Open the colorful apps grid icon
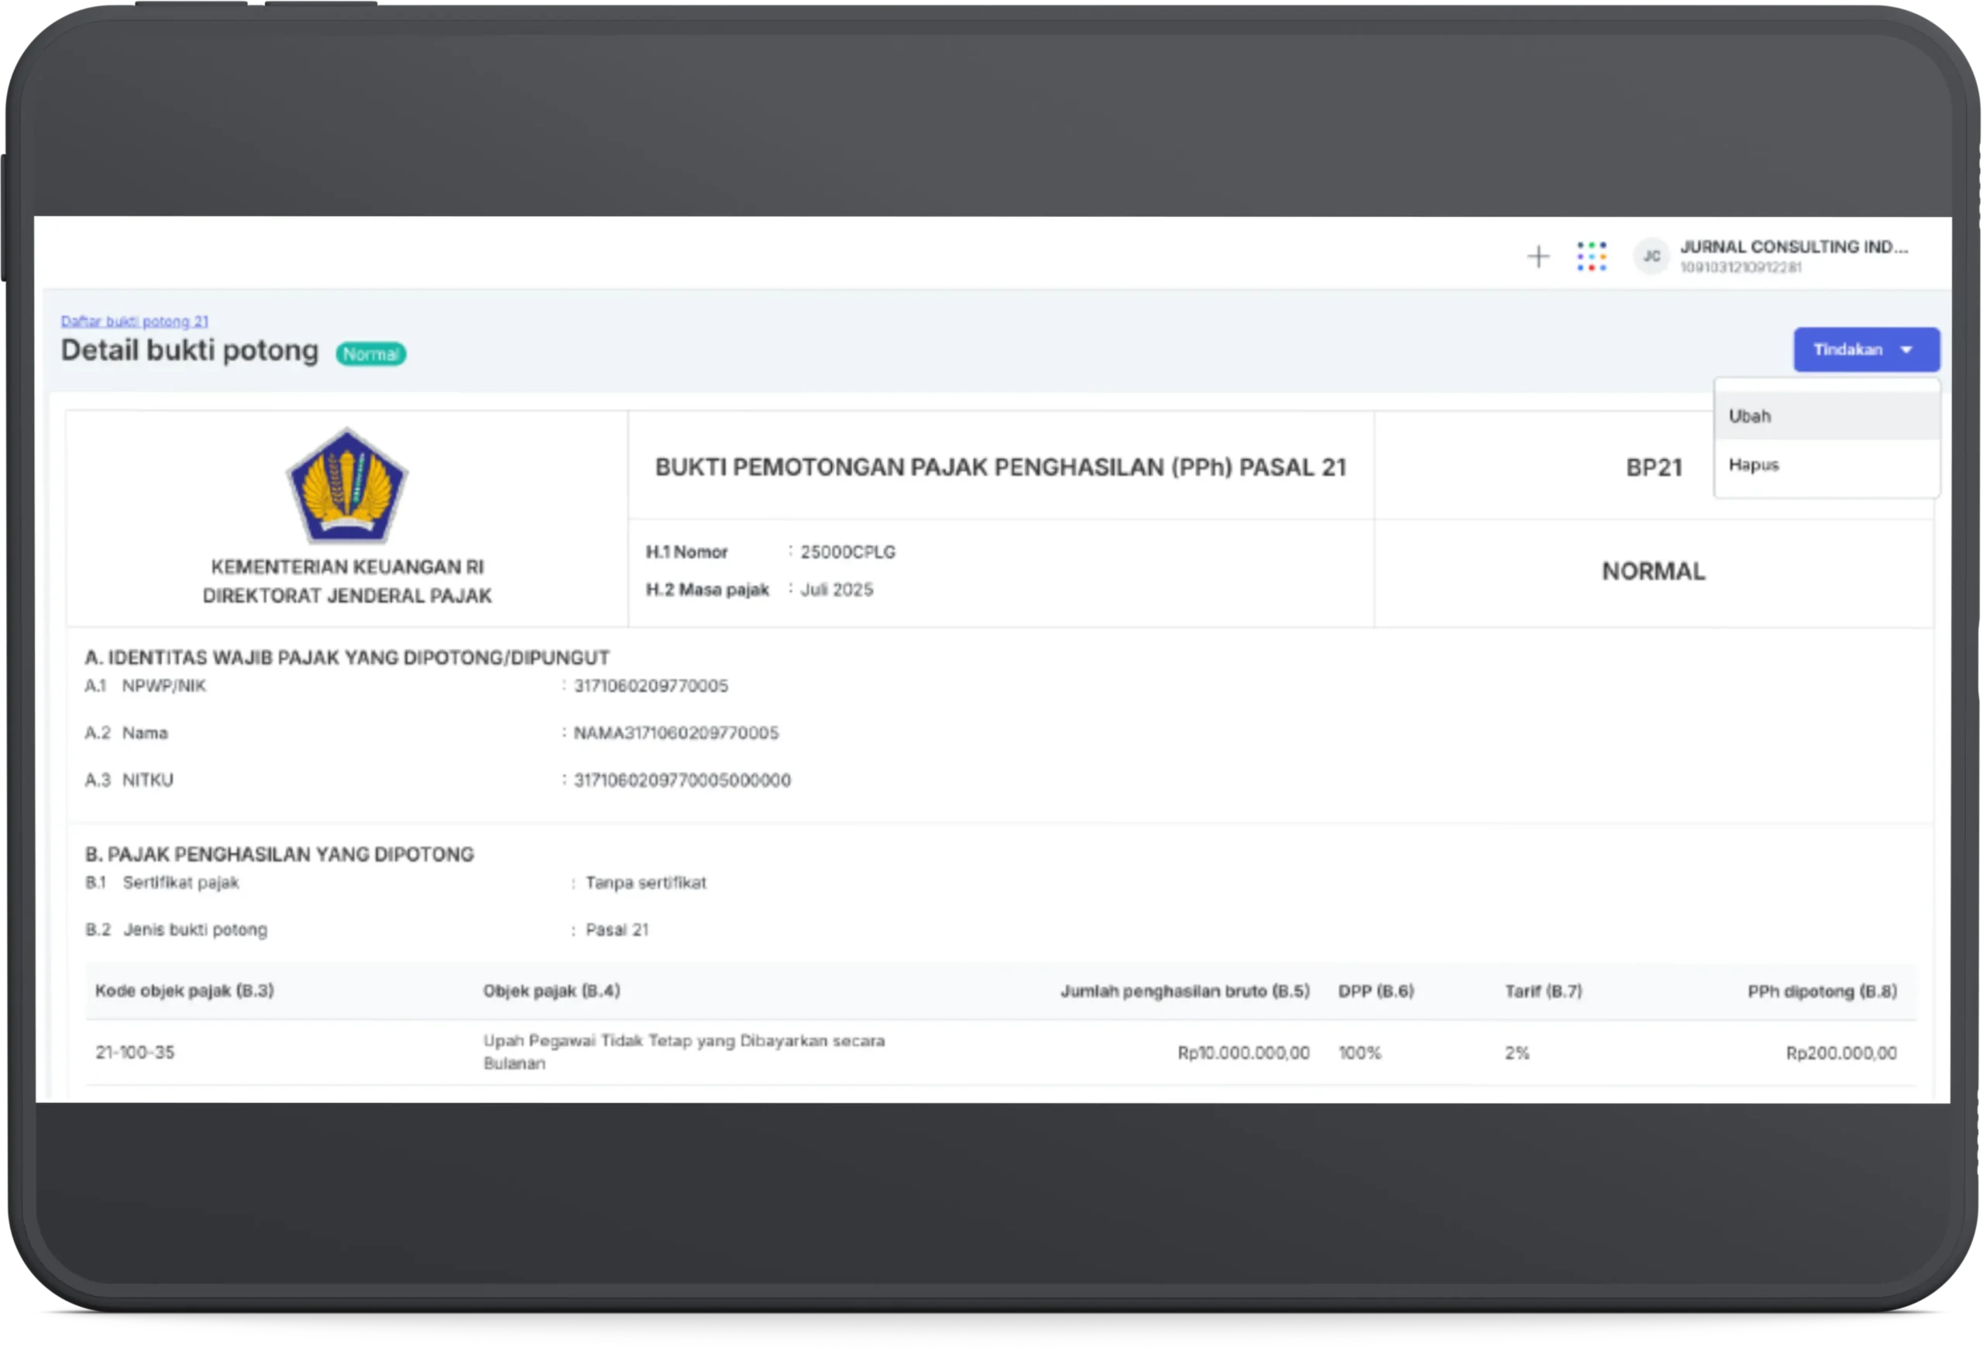 coord(1591,256)
